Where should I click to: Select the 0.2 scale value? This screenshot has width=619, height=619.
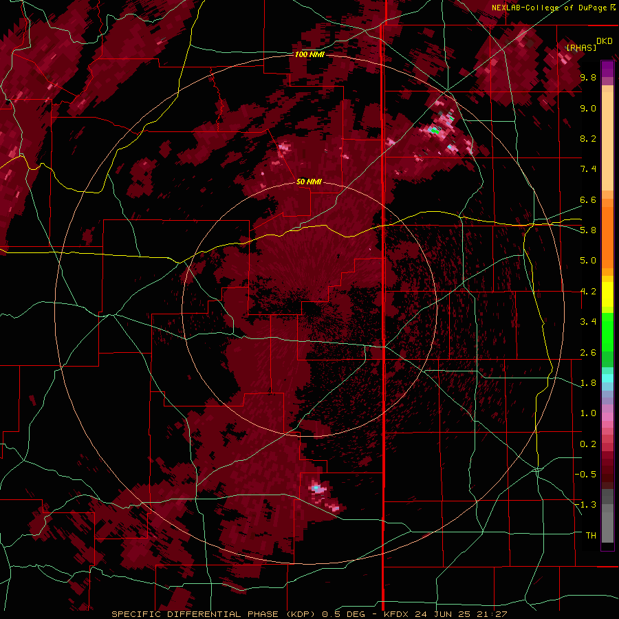point(588,444)
